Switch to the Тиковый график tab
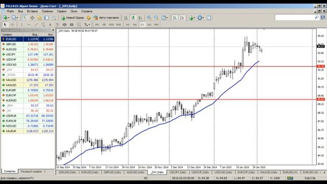This screenshot has height=184, width=327. tap(31, 172)
